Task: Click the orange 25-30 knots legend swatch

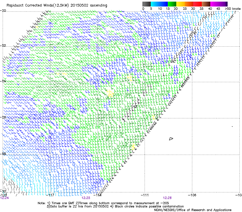Action: click(x=189, y=4)
